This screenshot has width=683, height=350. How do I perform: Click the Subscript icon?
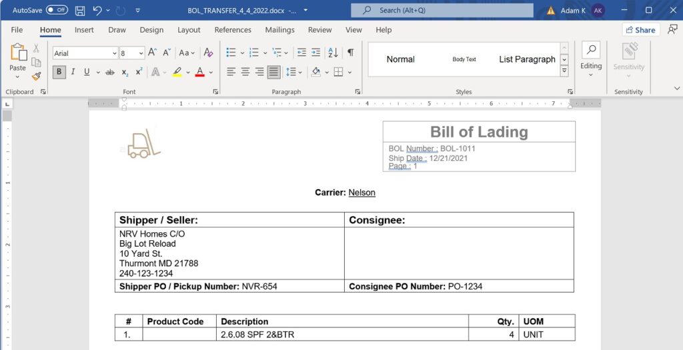tap(125, 72)
